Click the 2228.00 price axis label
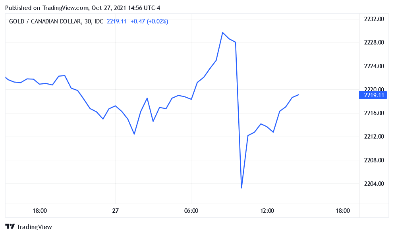 click(x=375, y=42)
